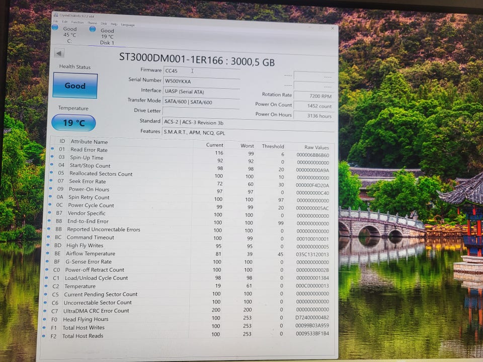Click the status dot for Command Timeout
The width and height of the screenshot is (483, 362).
click(48, 237)
